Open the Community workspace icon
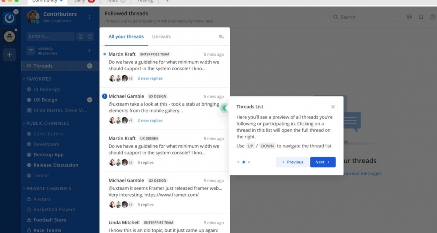This screenshot has width=437, height=233. click(9, 18)
